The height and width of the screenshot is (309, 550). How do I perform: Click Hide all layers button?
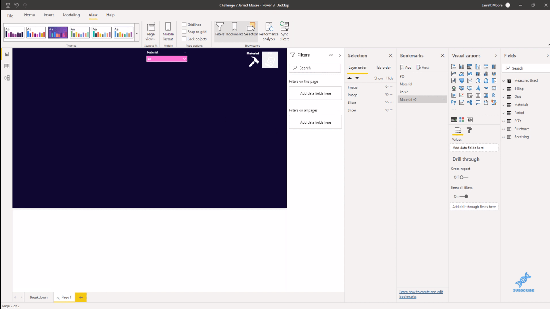point(390,78)
